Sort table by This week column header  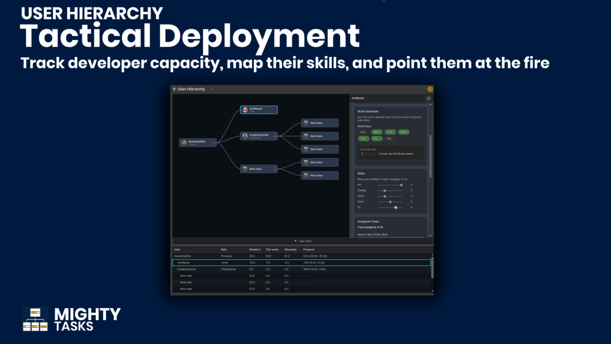tap(272, 249)
